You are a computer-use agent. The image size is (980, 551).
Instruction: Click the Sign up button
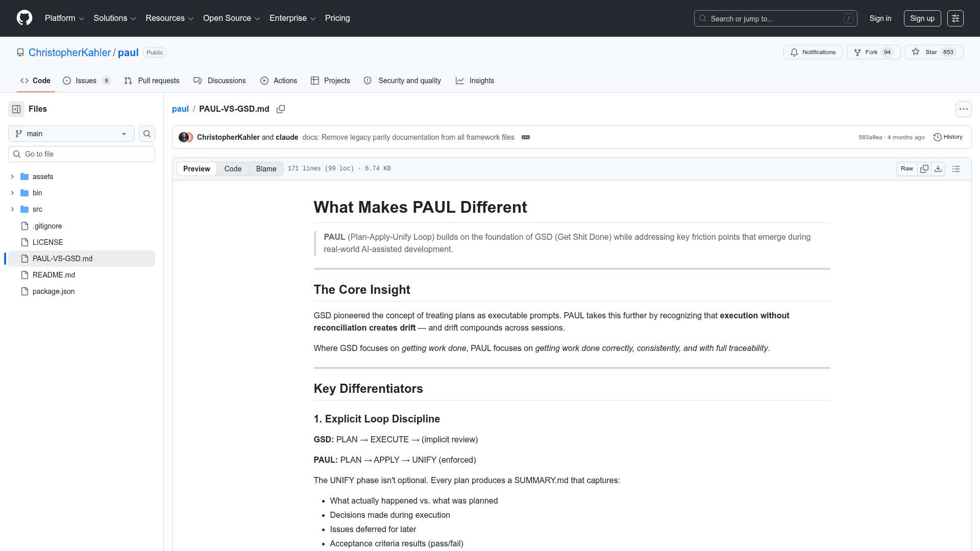922,18
